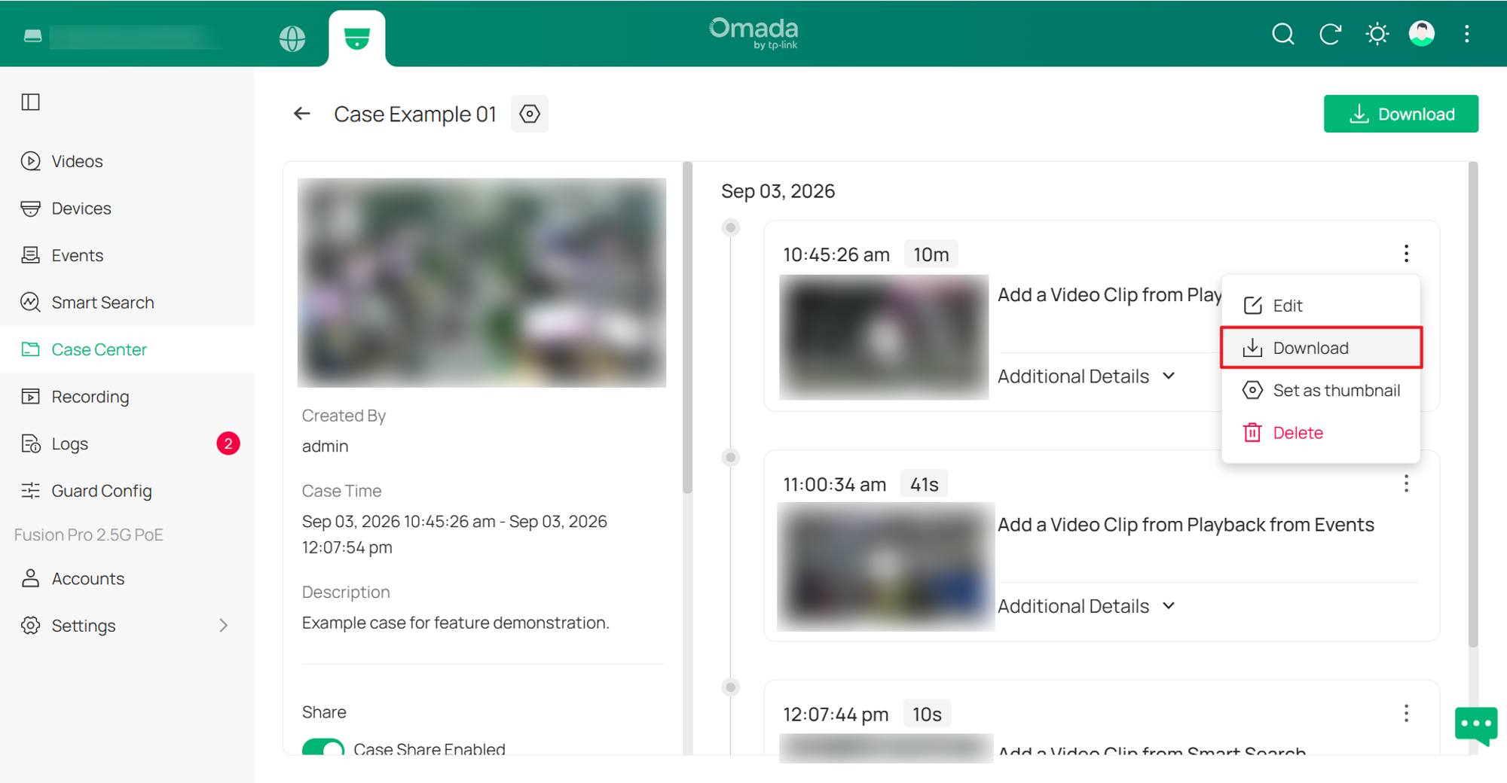This screenshot has width=1507, height=783.
Task: Click the 10s duration tag
Action: (x=927, y=714)
